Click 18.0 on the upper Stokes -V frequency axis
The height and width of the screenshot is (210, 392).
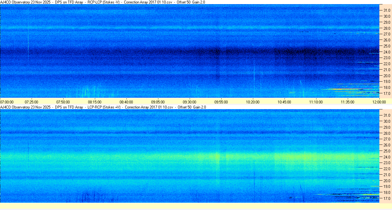click(x=387, y=88)
